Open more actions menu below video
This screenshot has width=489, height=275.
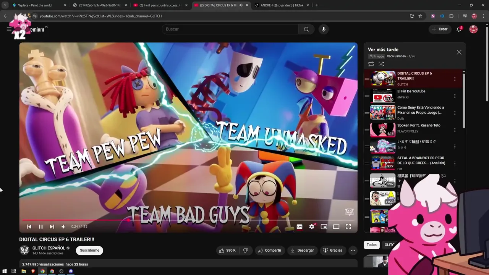(x=353, y=251)
